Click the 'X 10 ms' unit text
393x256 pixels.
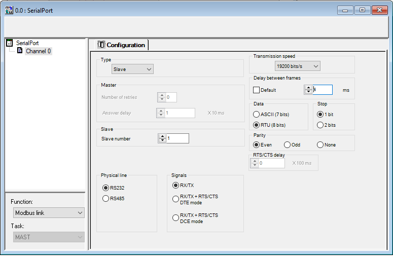coord(216,113)
